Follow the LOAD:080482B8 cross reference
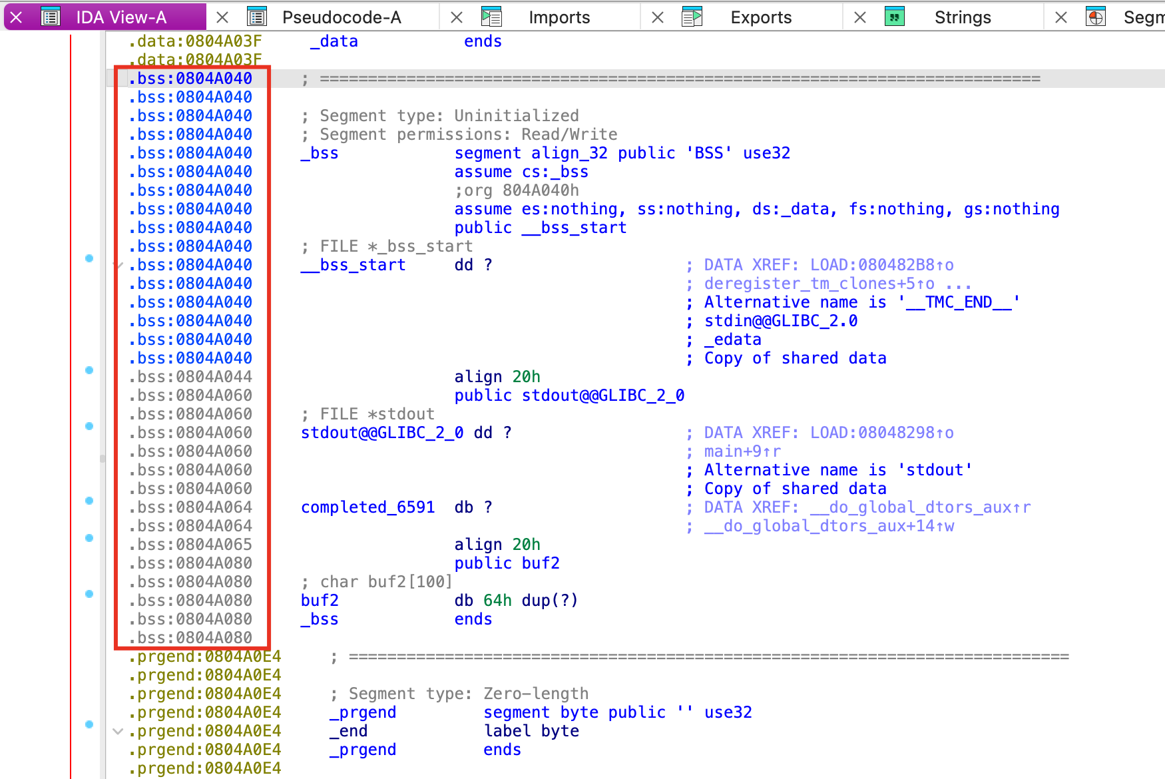Image resolution: width=1165 pixels, height=779 pixels. click(881, 265)
